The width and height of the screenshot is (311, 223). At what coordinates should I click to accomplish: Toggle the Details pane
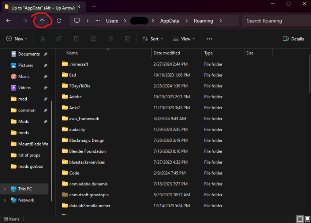293,39
